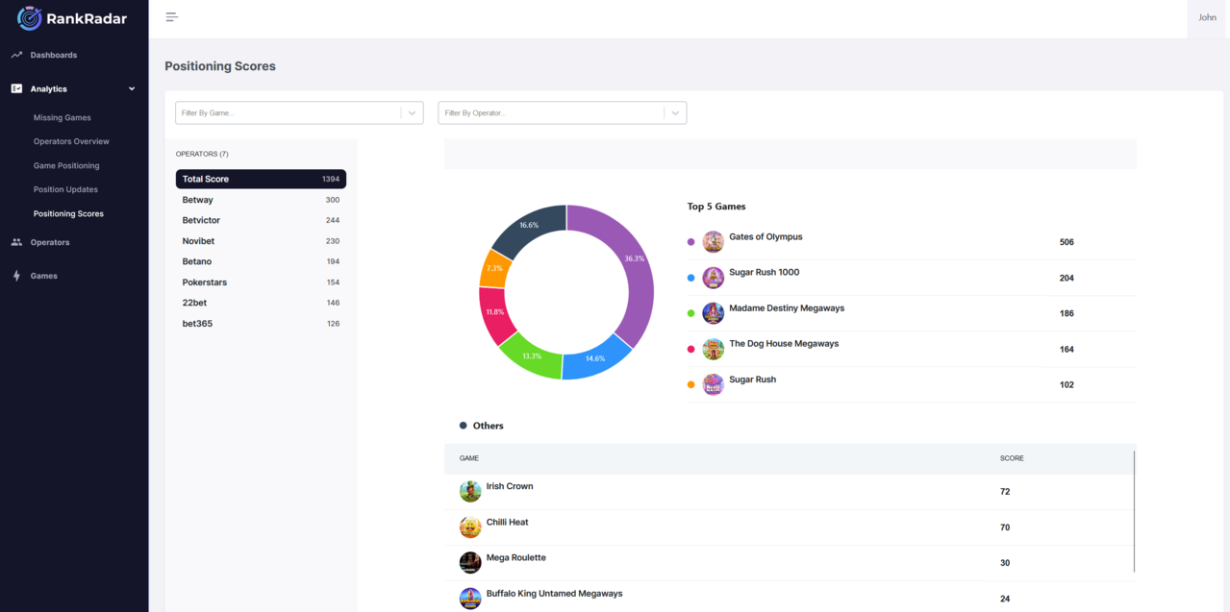
Task: Select the Betway operator
Action: pyautogui.click(x=261, y=200)
